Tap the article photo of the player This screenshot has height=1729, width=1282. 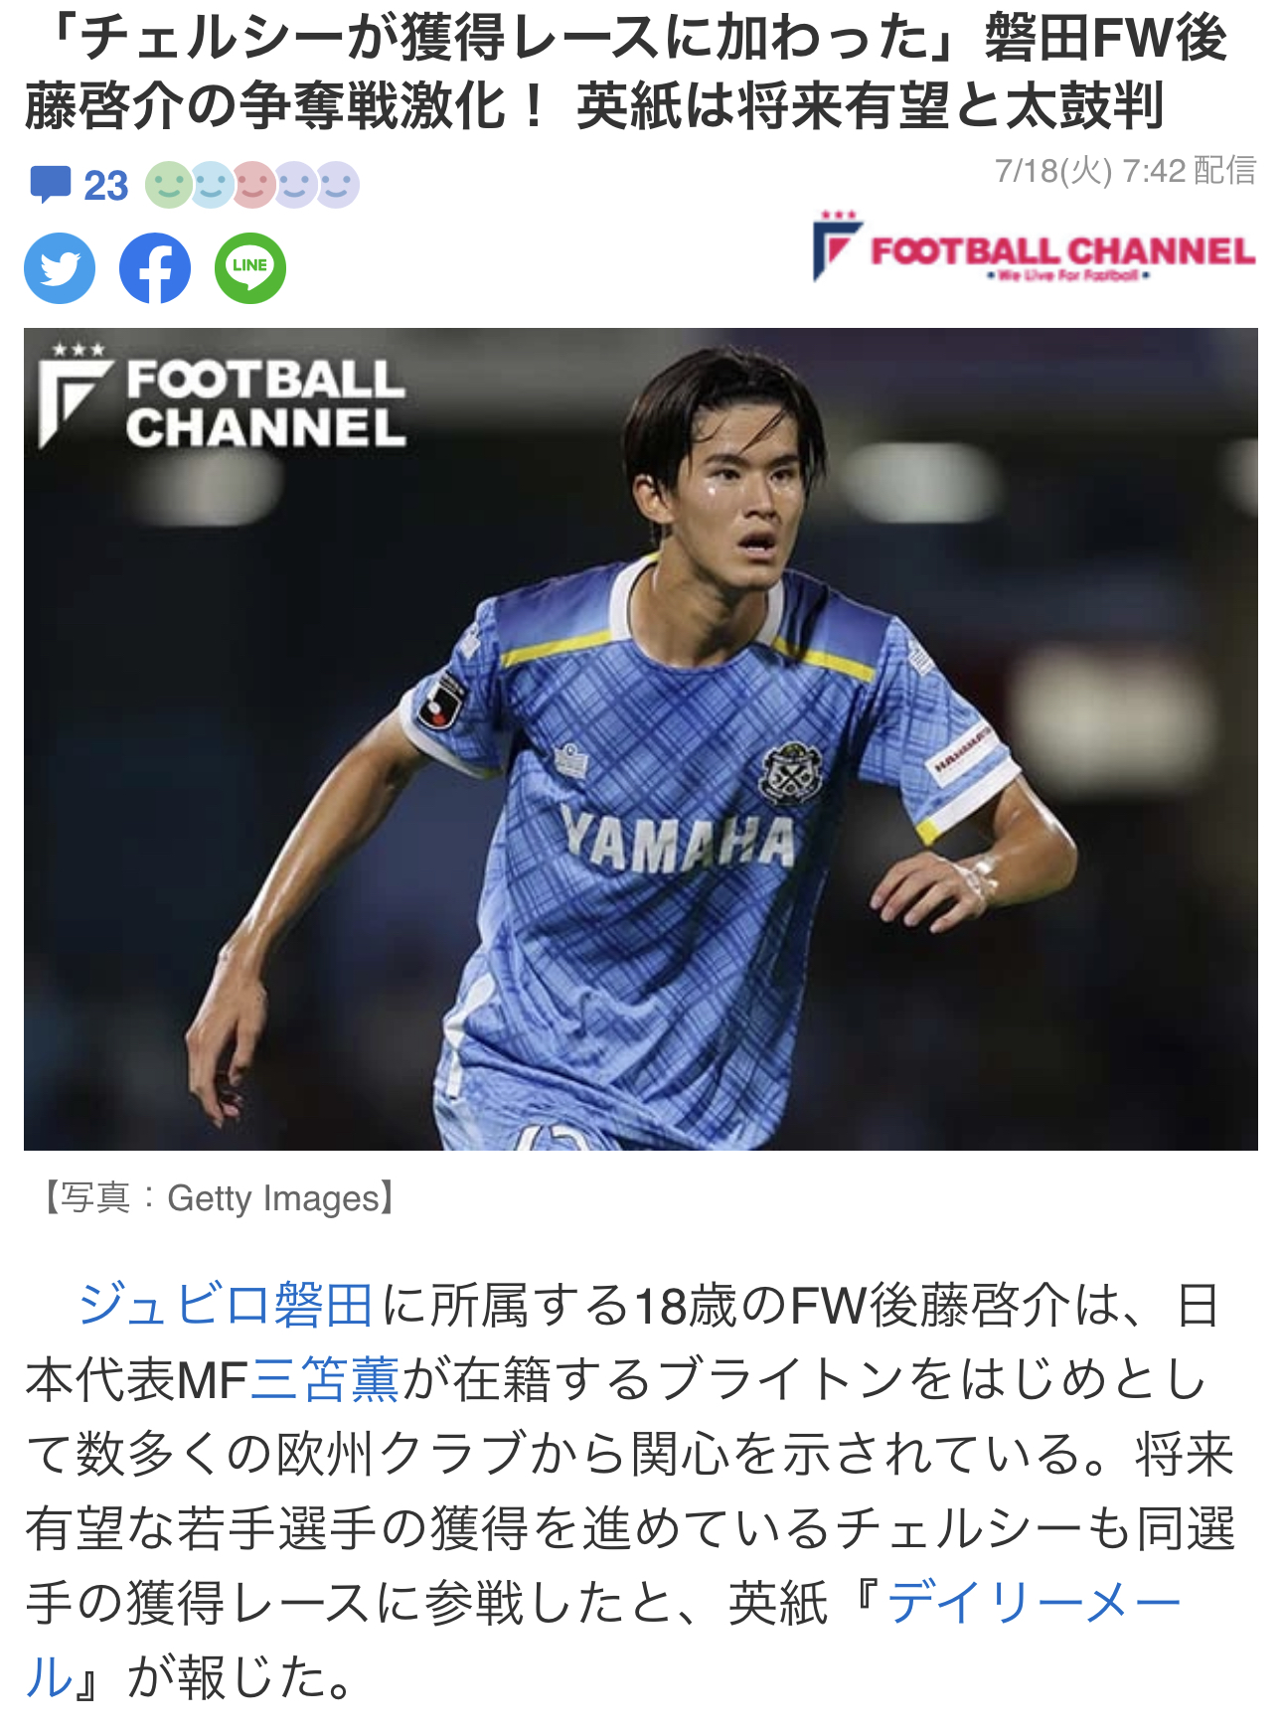pos(641,739)
